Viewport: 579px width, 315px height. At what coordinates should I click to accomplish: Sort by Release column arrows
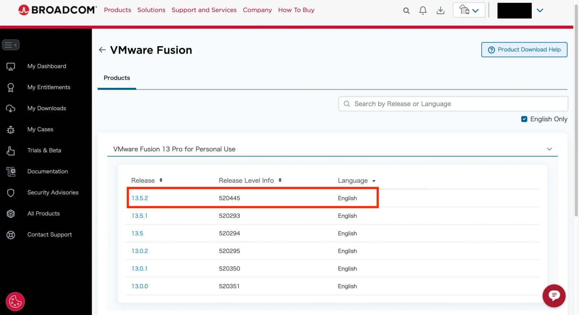tap(161, 180)
